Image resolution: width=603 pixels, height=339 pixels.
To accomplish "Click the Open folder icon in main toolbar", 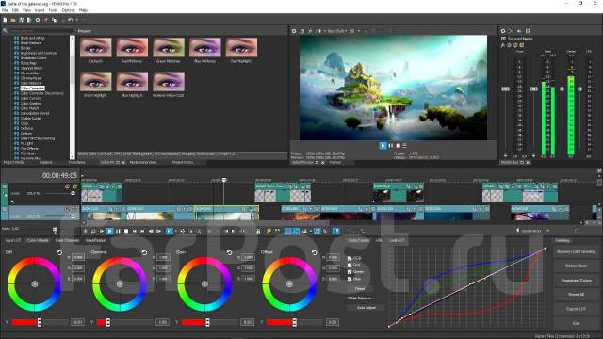I will [13, 20].
